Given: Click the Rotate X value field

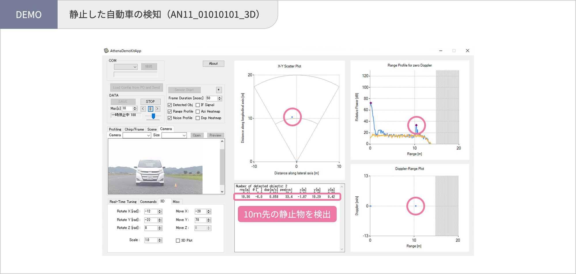Looking at the screenshot, I should pyautogui.click(x=151, y=211).
